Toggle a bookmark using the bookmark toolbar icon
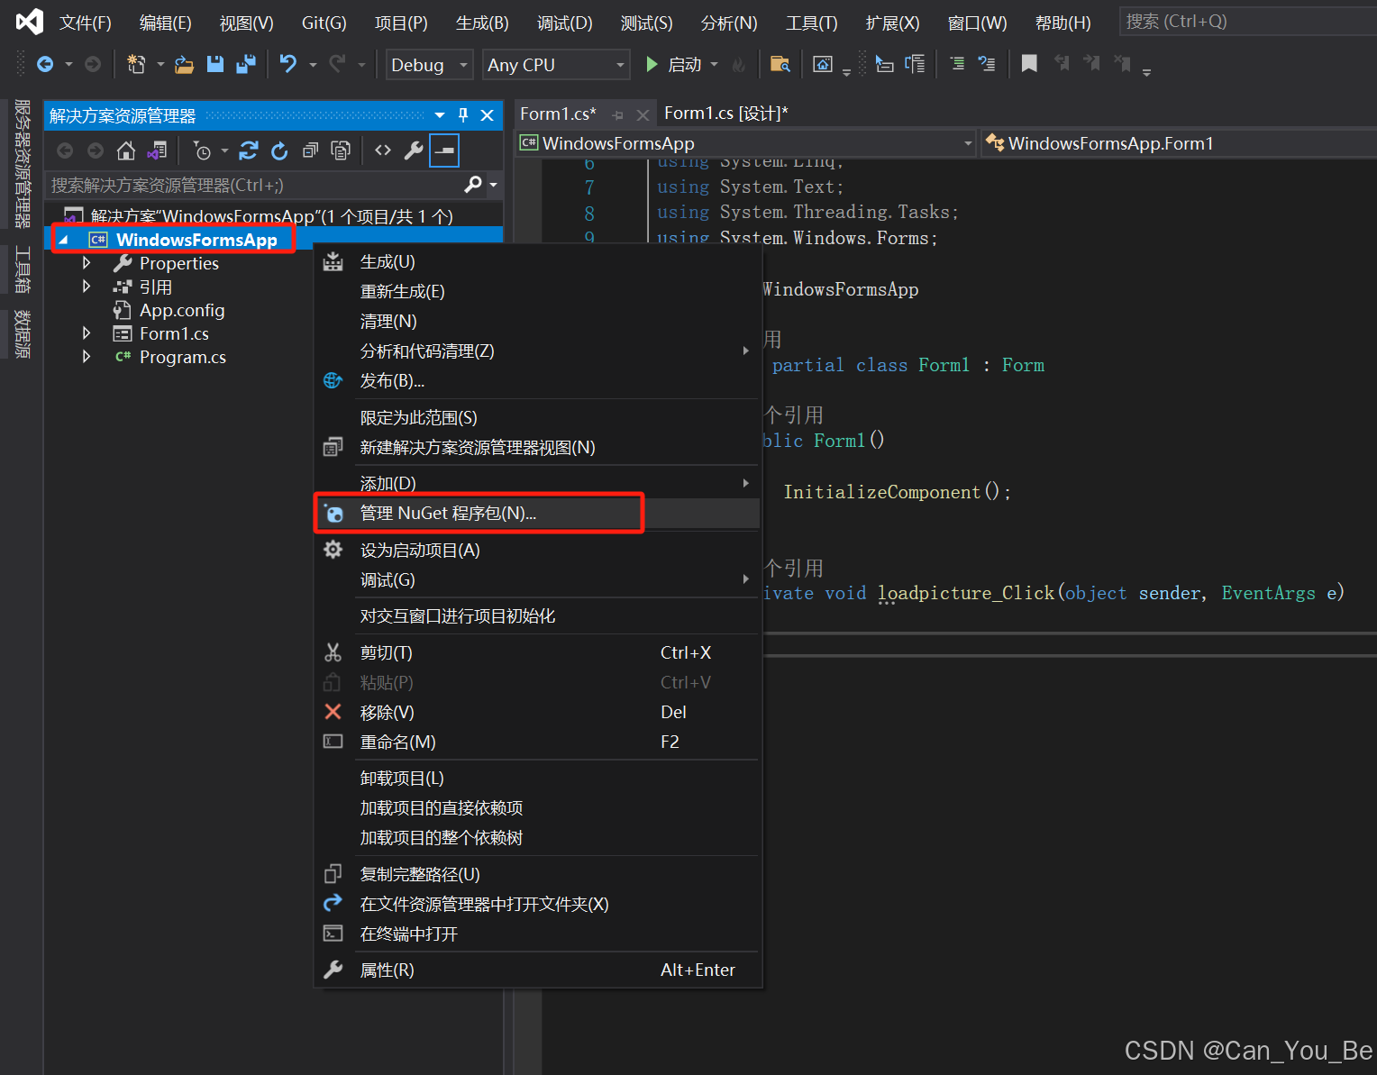This screenshot has height=1075, width=1377. click(1029, 64)
